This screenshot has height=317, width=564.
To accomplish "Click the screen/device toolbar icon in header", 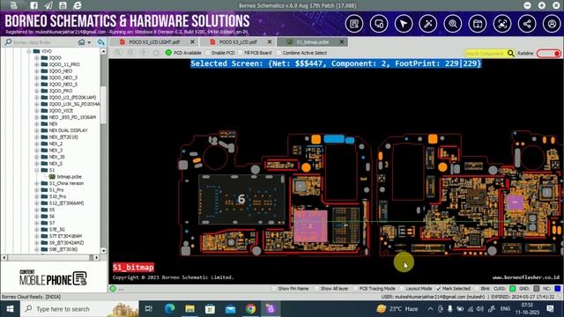I will (x=379, y=24).
